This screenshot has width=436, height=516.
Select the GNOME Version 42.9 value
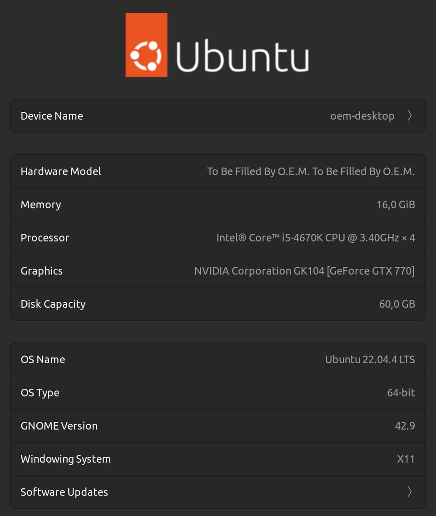(405, 426)
